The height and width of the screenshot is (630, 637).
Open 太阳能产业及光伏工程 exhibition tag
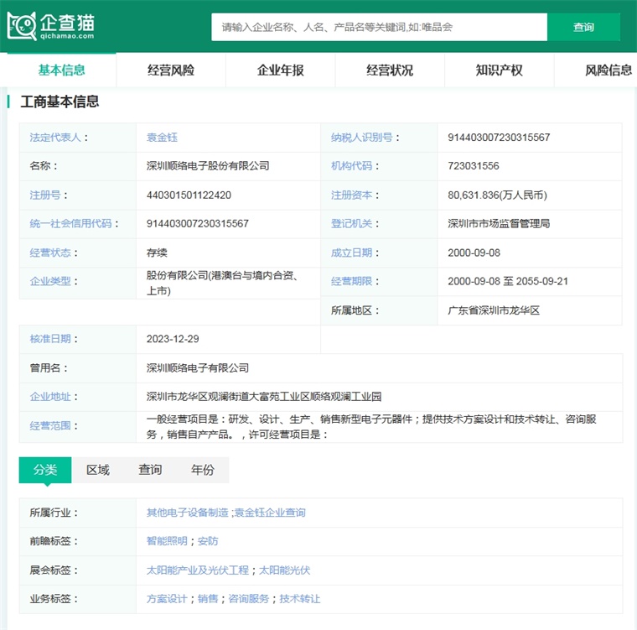(197, 570)
